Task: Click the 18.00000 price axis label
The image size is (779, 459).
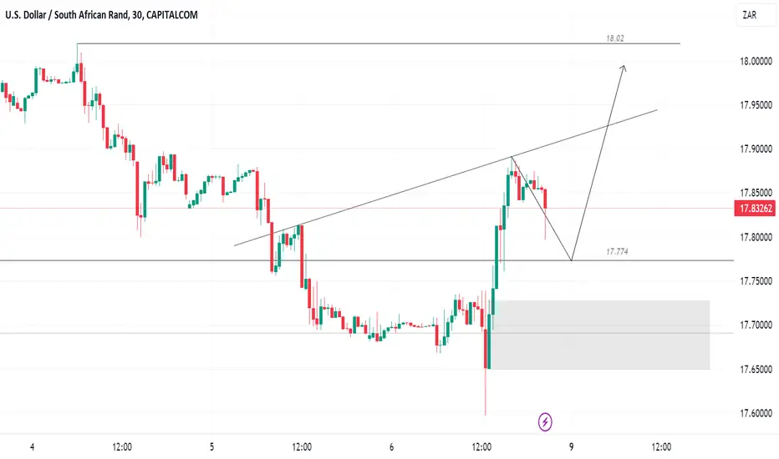Action: (x=756, y=61)
